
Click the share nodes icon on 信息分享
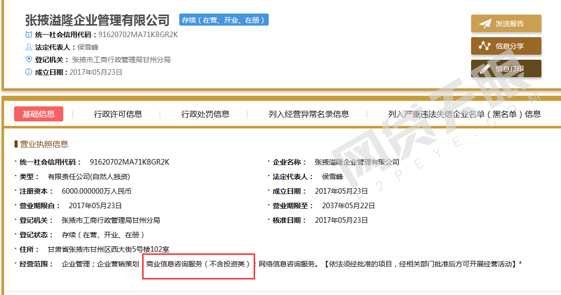485,46
